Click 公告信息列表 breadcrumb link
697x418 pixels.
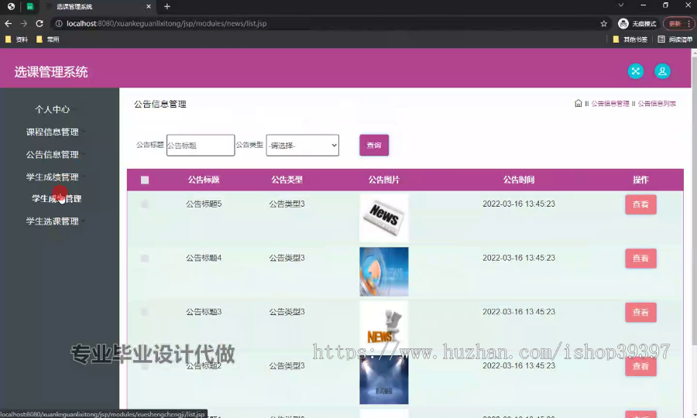(x=657, y=104)
